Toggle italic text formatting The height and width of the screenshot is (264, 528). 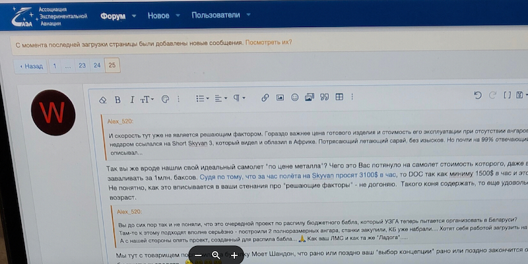pos(132,99)
